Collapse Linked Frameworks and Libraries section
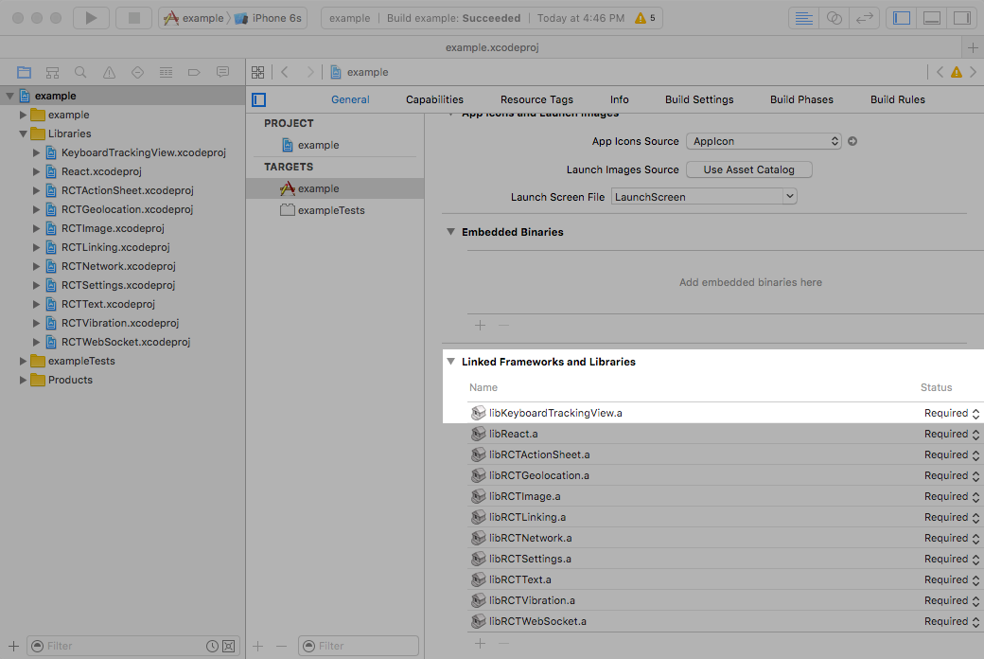This screenshot has height=659, width=984. [450, 362]
